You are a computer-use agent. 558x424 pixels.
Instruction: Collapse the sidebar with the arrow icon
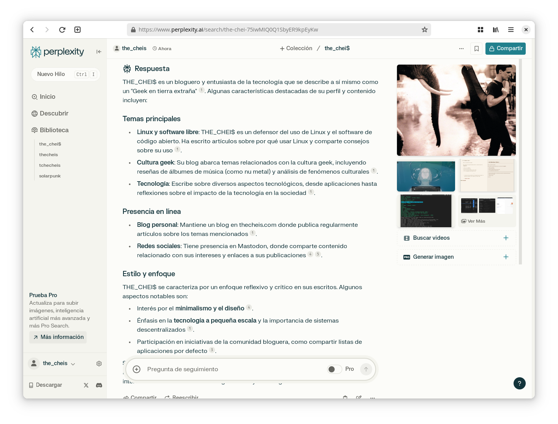tap(99, 52)
